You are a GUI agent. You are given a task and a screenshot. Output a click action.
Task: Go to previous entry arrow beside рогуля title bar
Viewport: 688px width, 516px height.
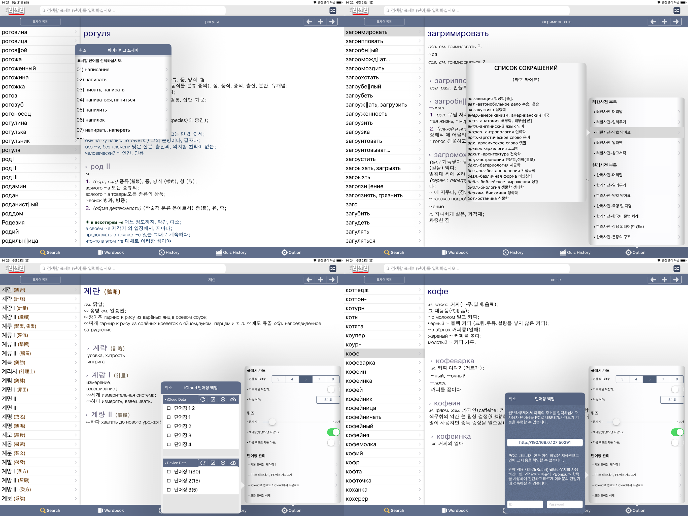[309, 22]
